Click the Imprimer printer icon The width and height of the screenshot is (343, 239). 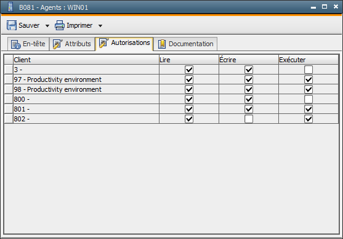[60, 25]
